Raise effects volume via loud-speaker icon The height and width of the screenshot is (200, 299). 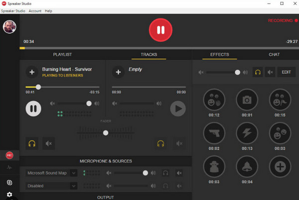coord(245,72)
